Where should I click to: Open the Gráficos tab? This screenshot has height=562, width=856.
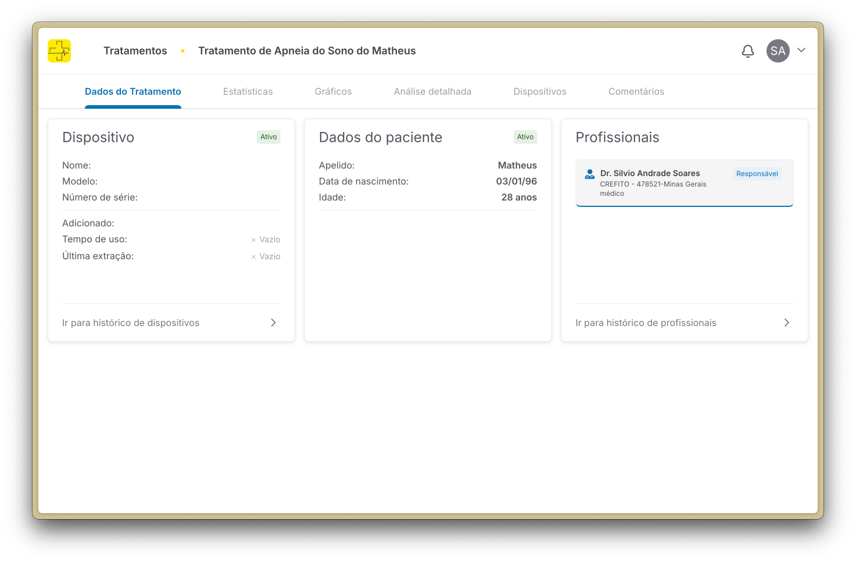333,92
